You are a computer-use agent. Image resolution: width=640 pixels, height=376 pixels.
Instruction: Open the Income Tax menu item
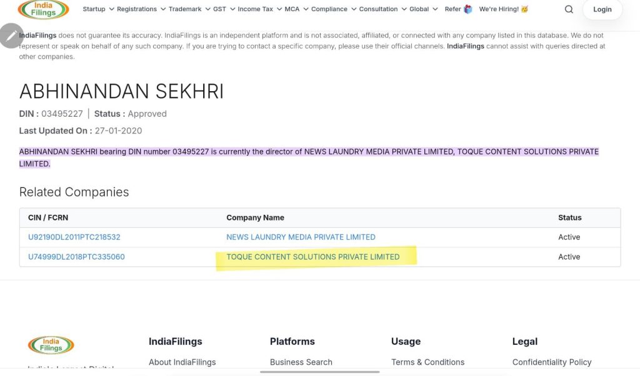[255, 9]
